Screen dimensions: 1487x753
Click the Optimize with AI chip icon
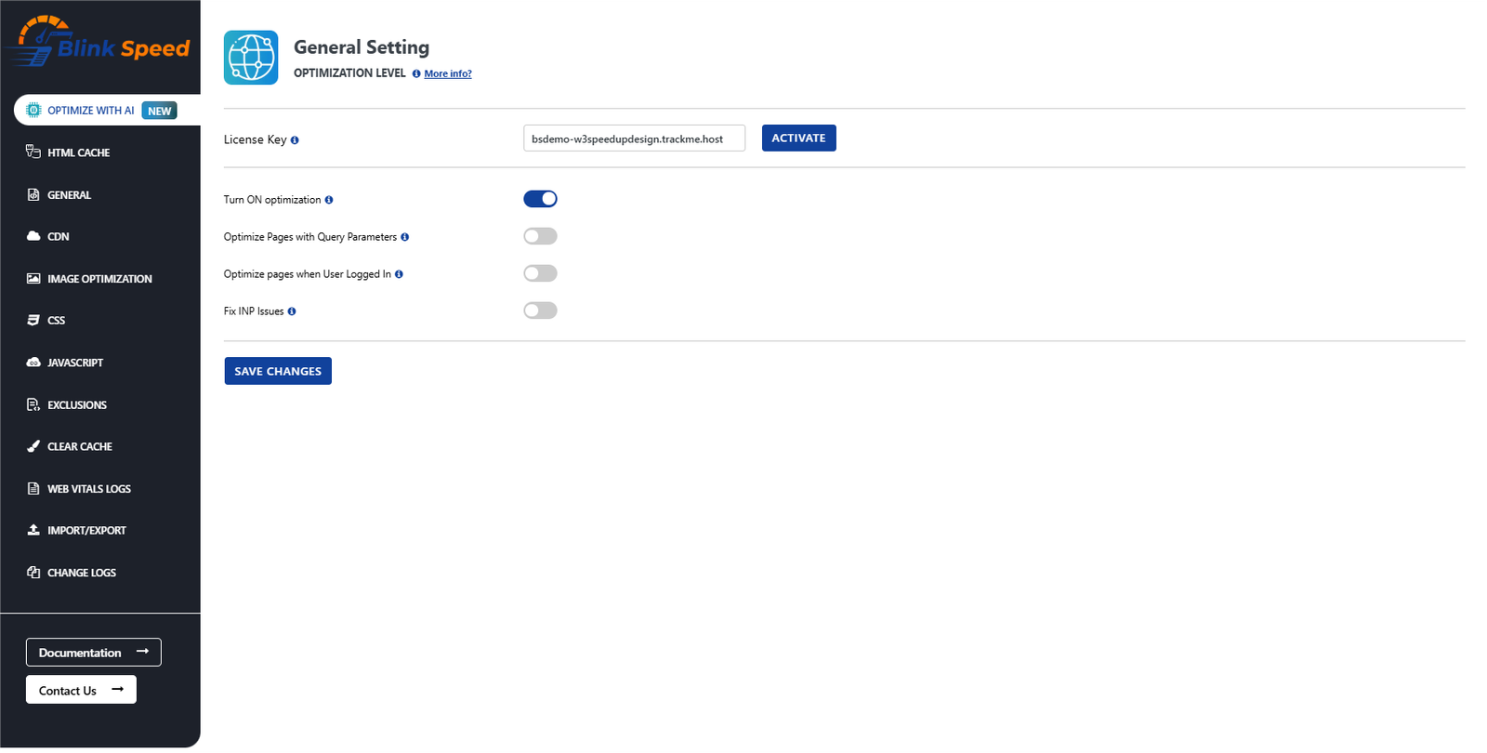click(x=33, y=110)
